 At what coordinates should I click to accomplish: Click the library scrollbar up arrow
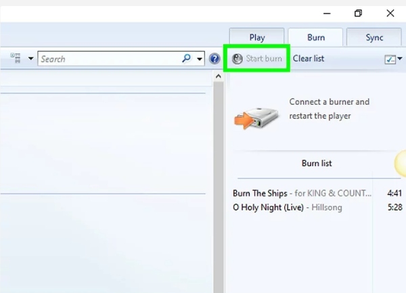[219, 77]
